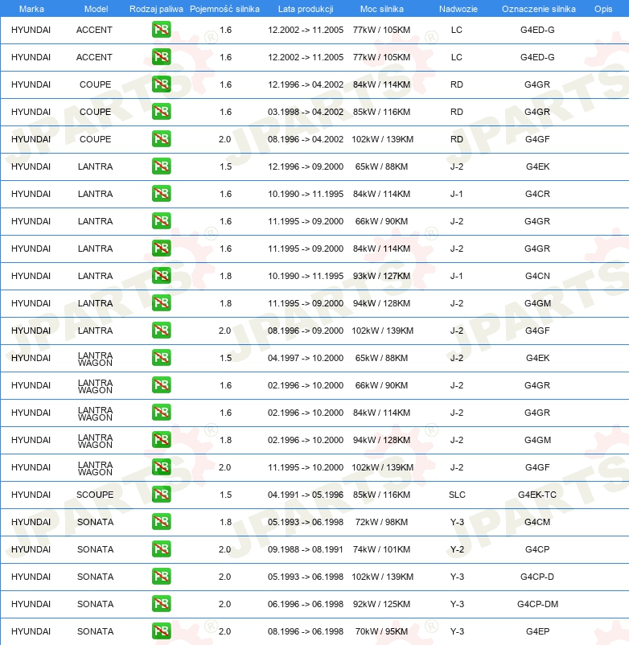Select fuel icon in SONATA G4CP-DM row
The image size is (629, 645).
161,604
